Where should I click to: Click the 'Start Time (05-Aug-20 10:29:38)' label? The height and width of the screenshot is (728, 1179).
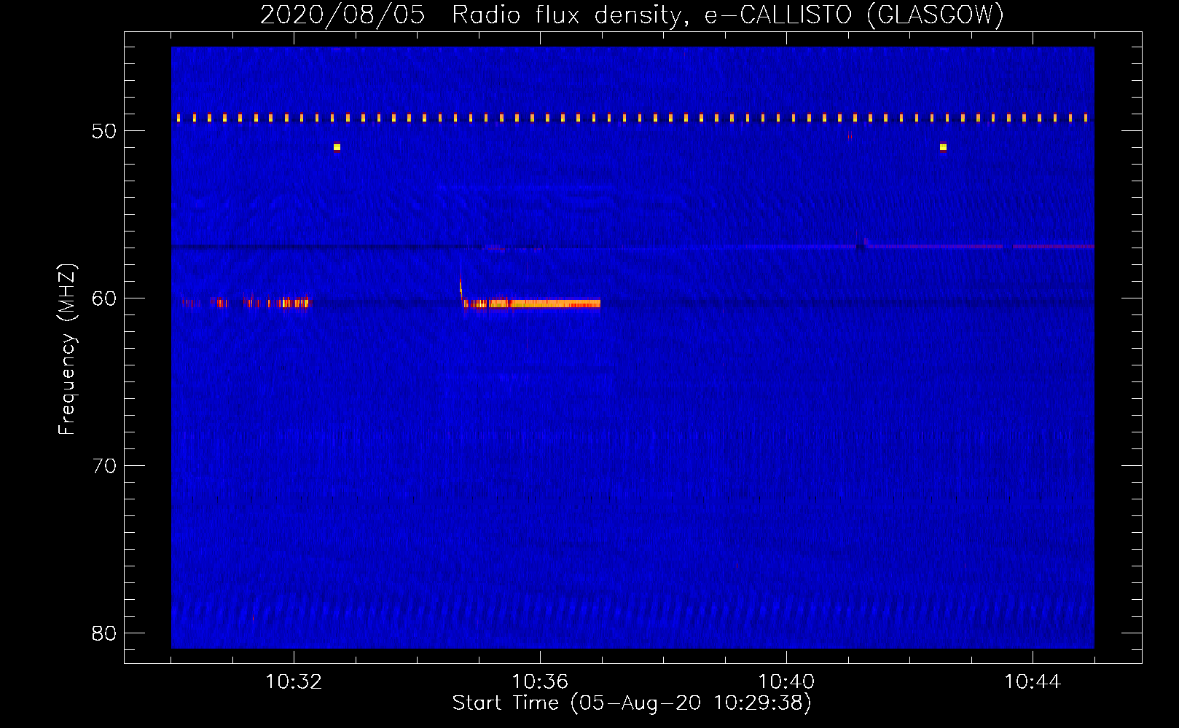(x=631, y=703)
